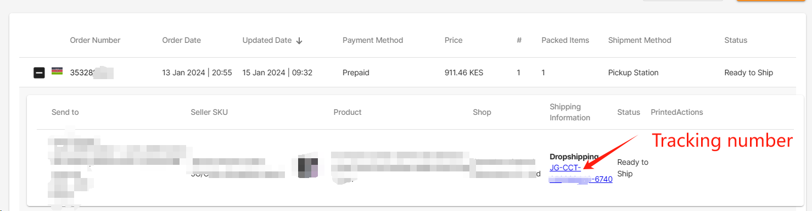This screenshot has width=812, height=211.
Task: Click the Updated Date column header text
Action: pyautogui.click(x=267, y=40)
